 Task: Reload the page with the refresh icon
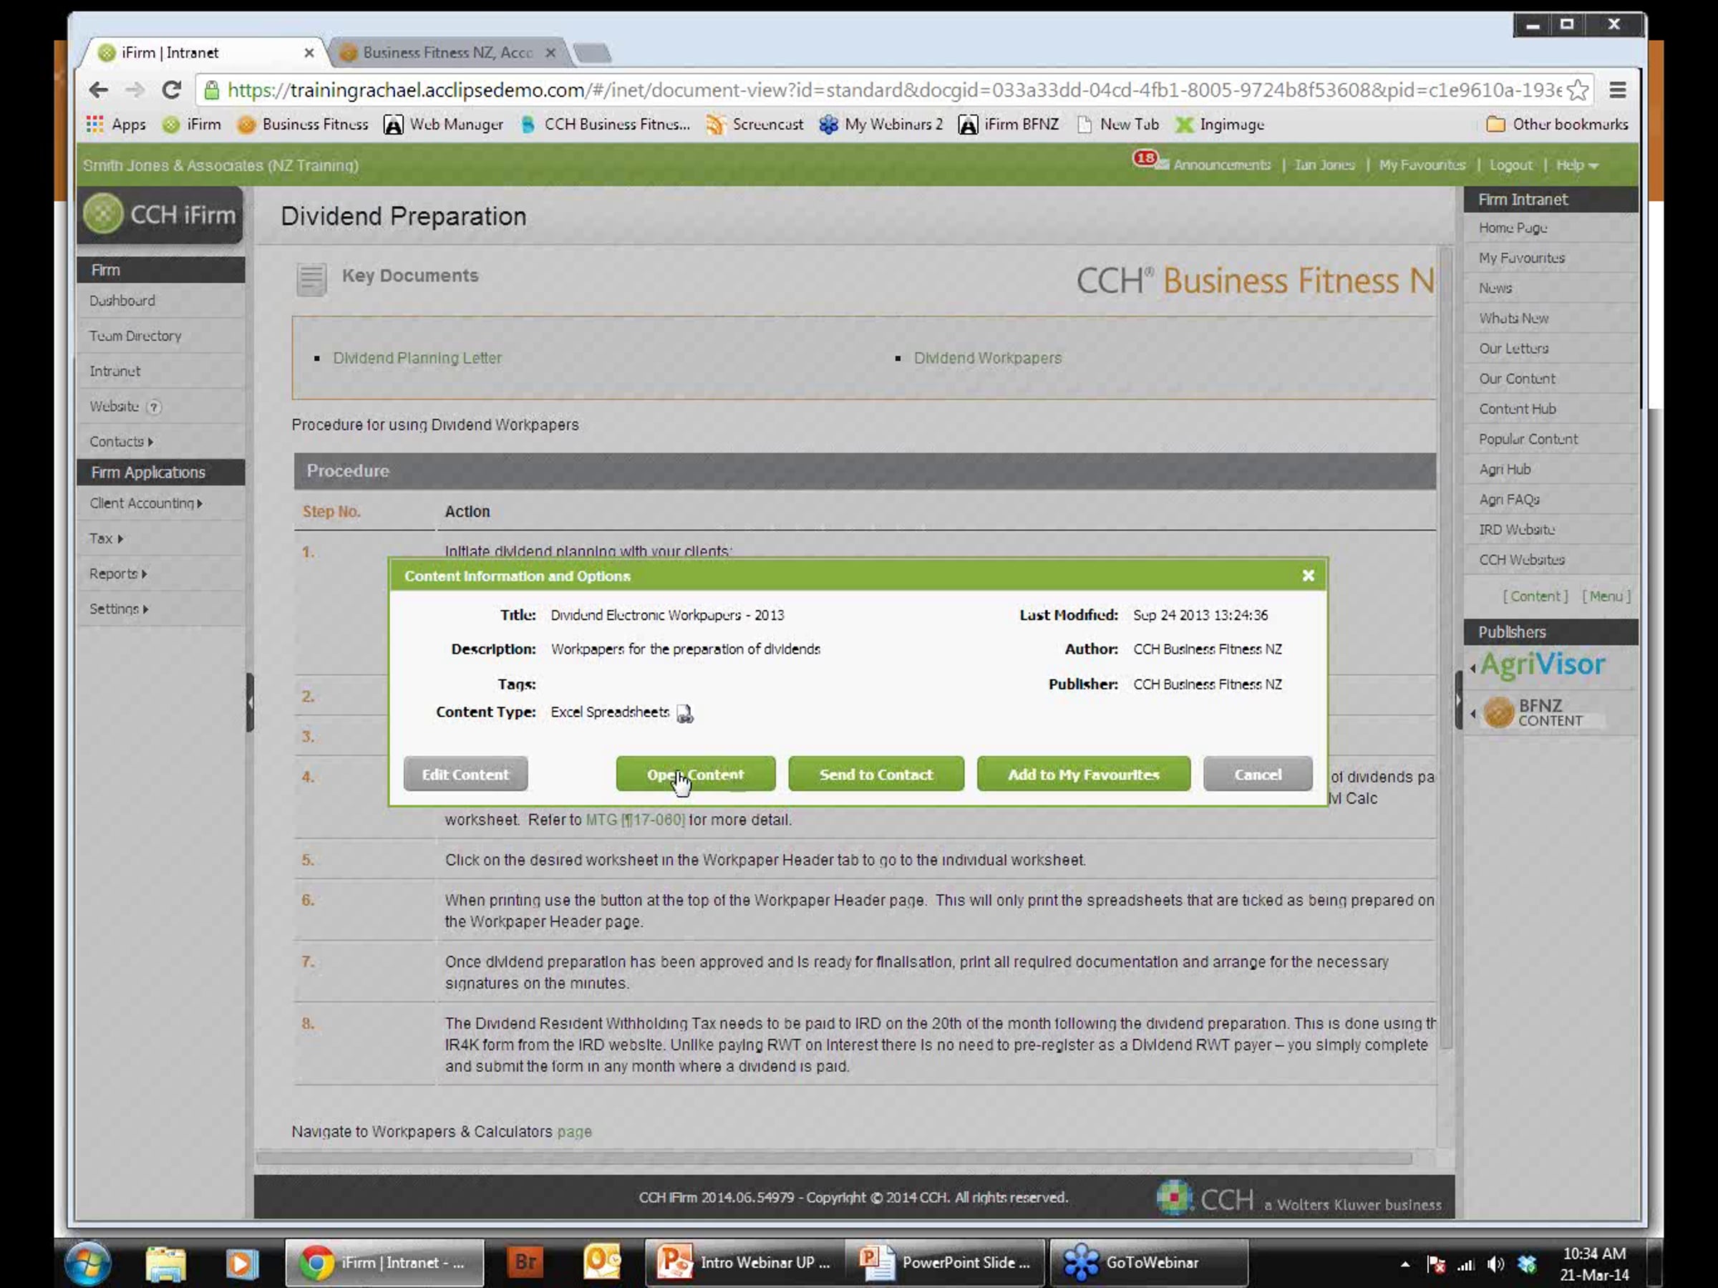coord(172,90)
